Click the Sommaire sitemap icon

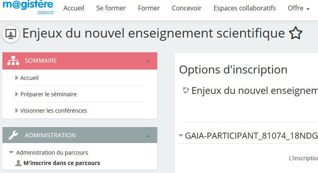(x=14, y=61)
